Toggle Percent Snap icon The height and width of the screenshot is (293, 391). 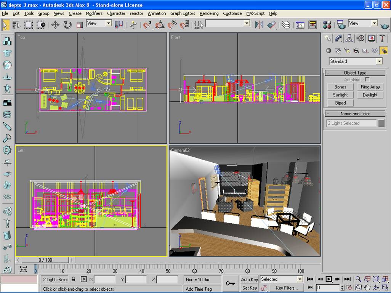[x=172, y=25]
